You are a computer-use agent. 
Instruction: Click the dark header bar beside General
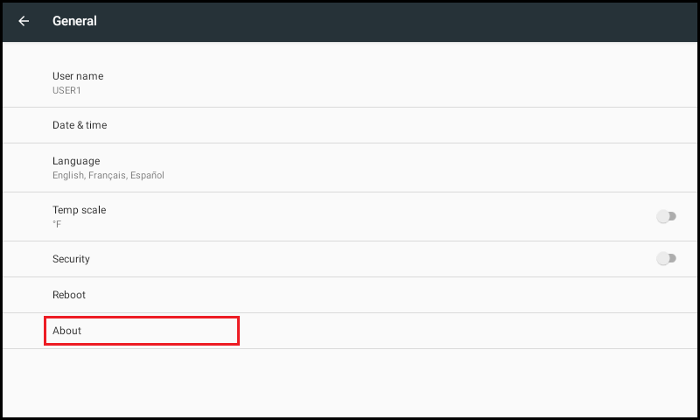[x=393, y=21]
